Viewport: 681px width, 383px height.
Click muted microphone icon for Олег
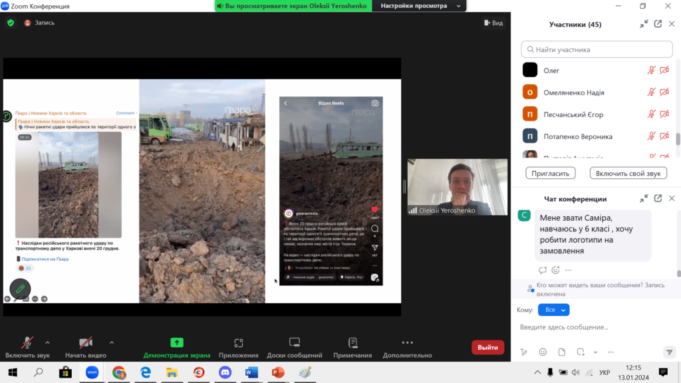(651, 70)
